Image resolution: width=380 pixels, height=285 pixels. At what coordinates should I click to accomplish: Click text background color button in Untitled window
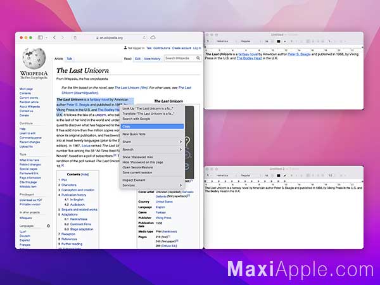(x=285, y=41)
